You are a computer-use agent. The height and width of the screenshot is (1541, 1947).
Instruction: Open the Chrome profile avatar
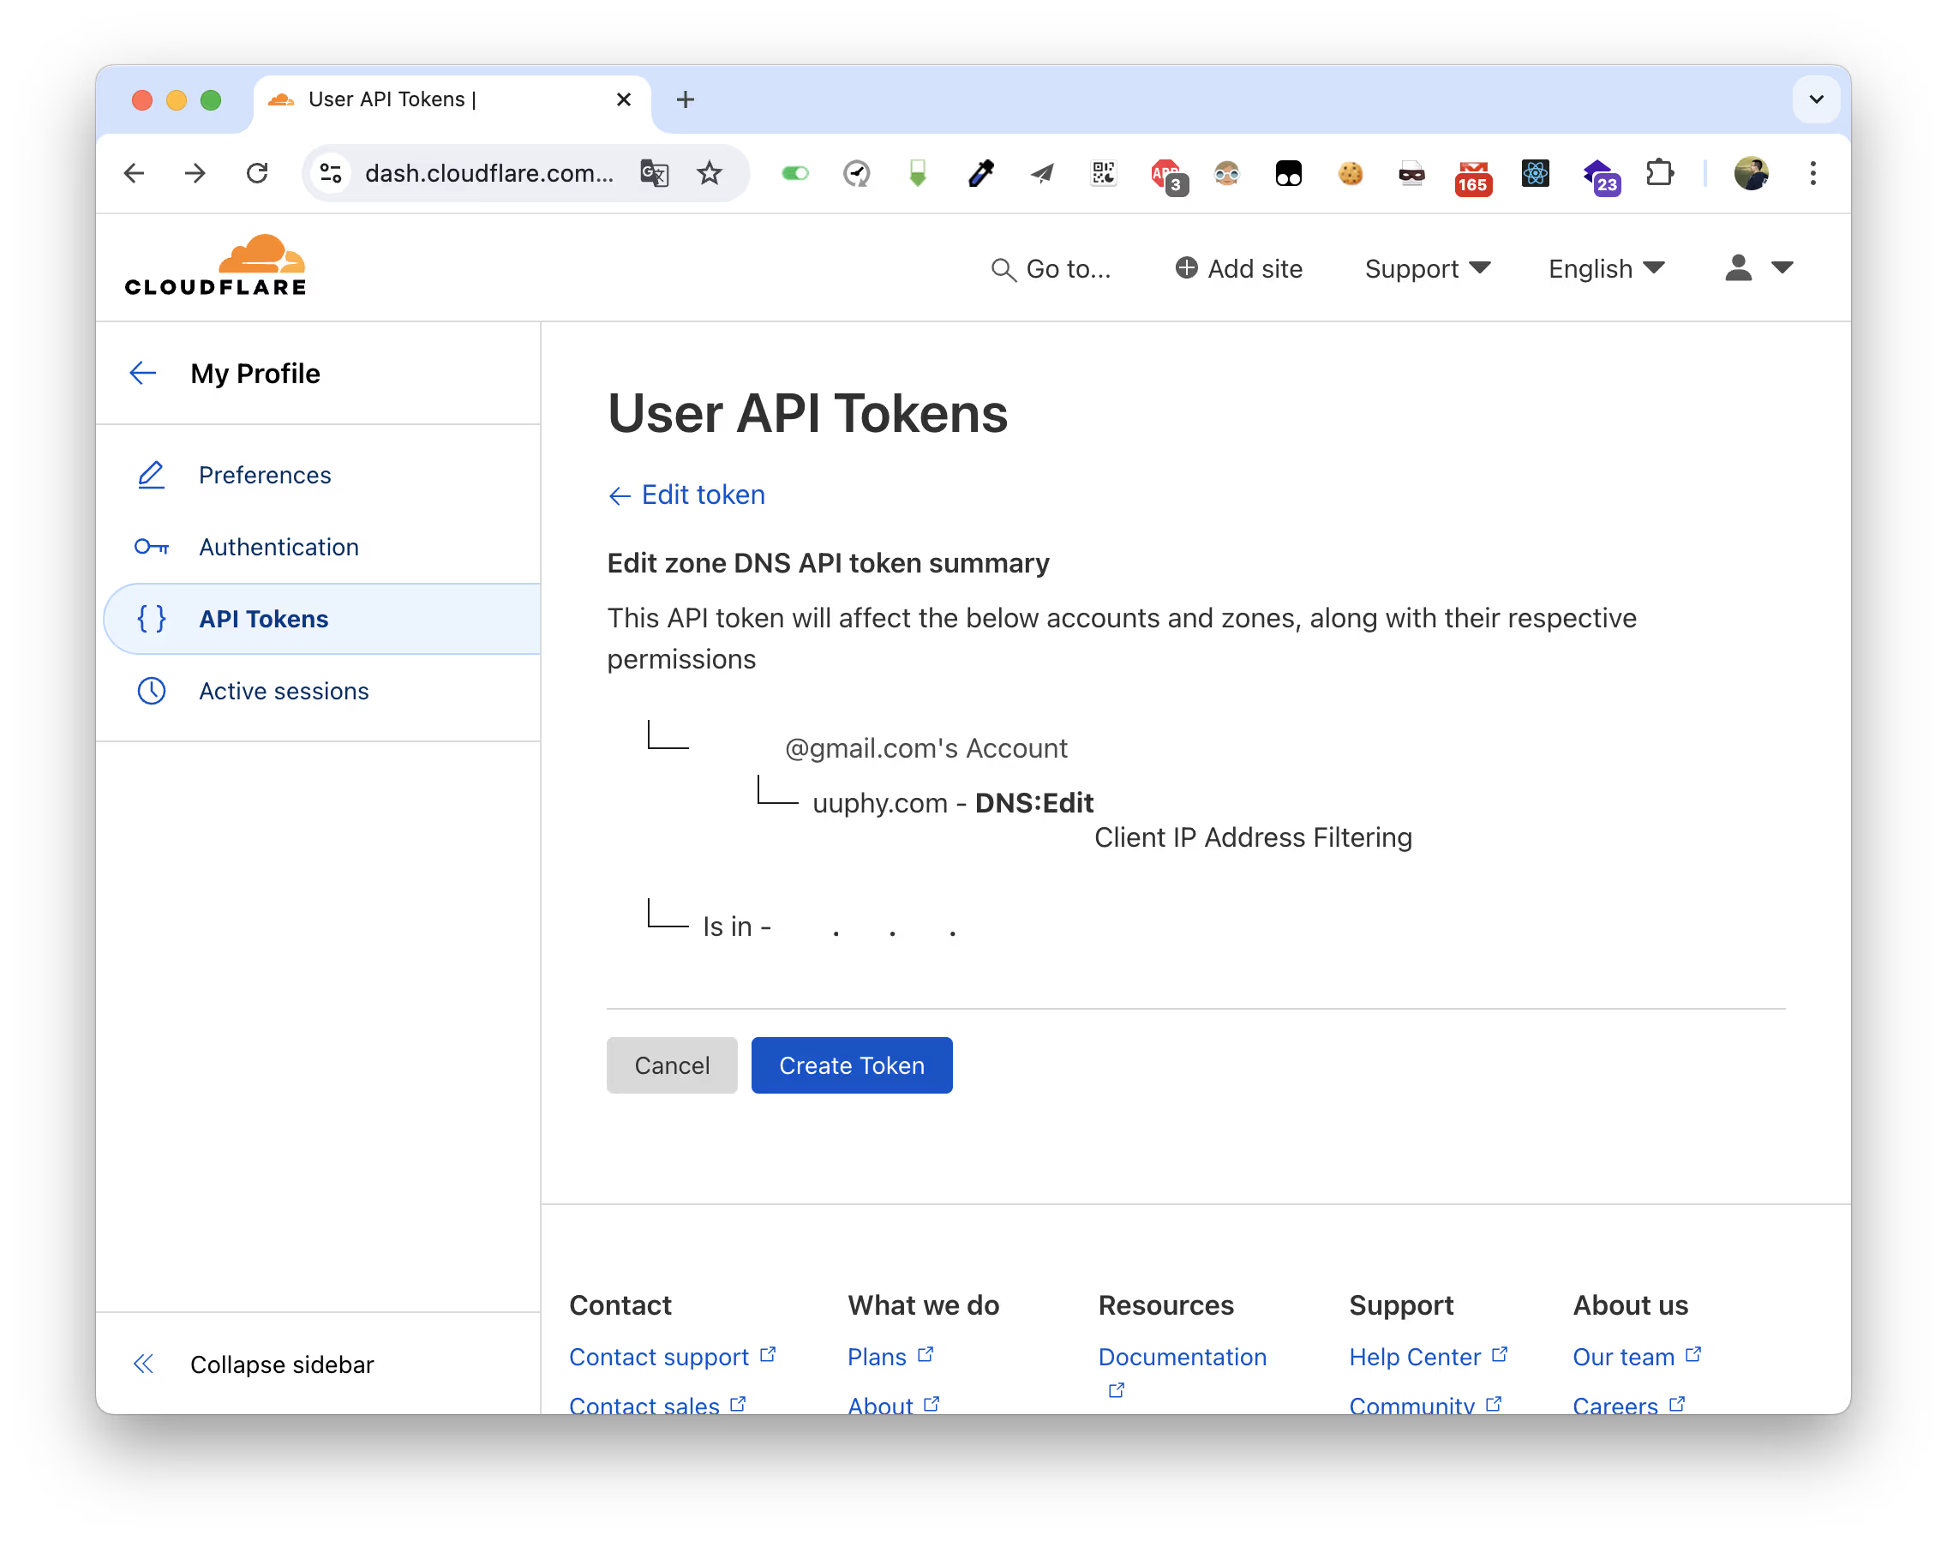pyautogui.click(x=1752, y=173)
